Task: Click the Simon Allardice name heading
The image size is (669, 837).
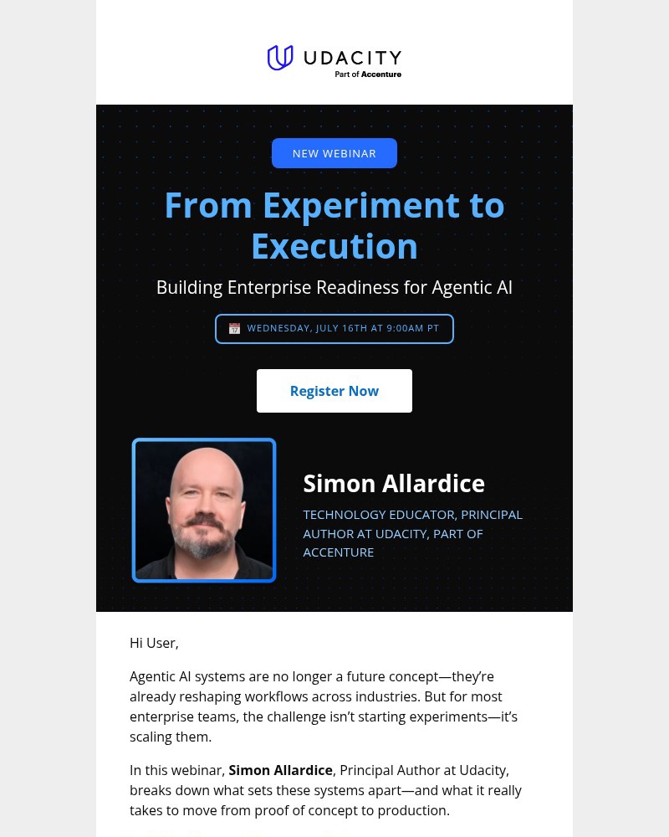Action: point(394,483)
